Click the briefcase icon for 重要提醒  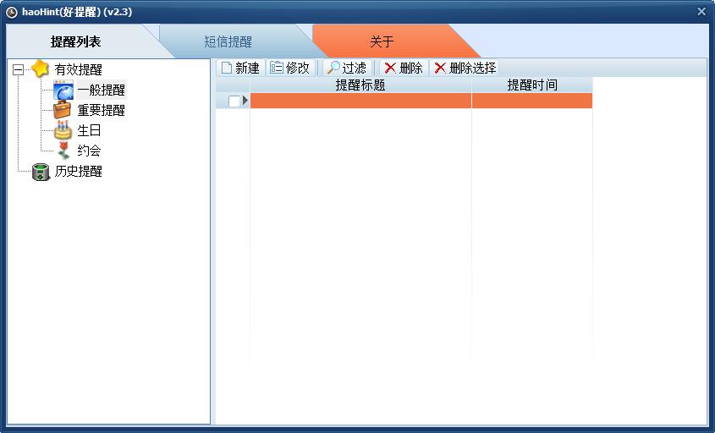pyautogui.click(x=63, y=110)
